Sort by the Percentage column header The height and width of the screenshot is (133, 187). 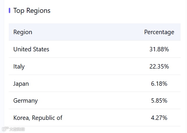coord(159,32)
